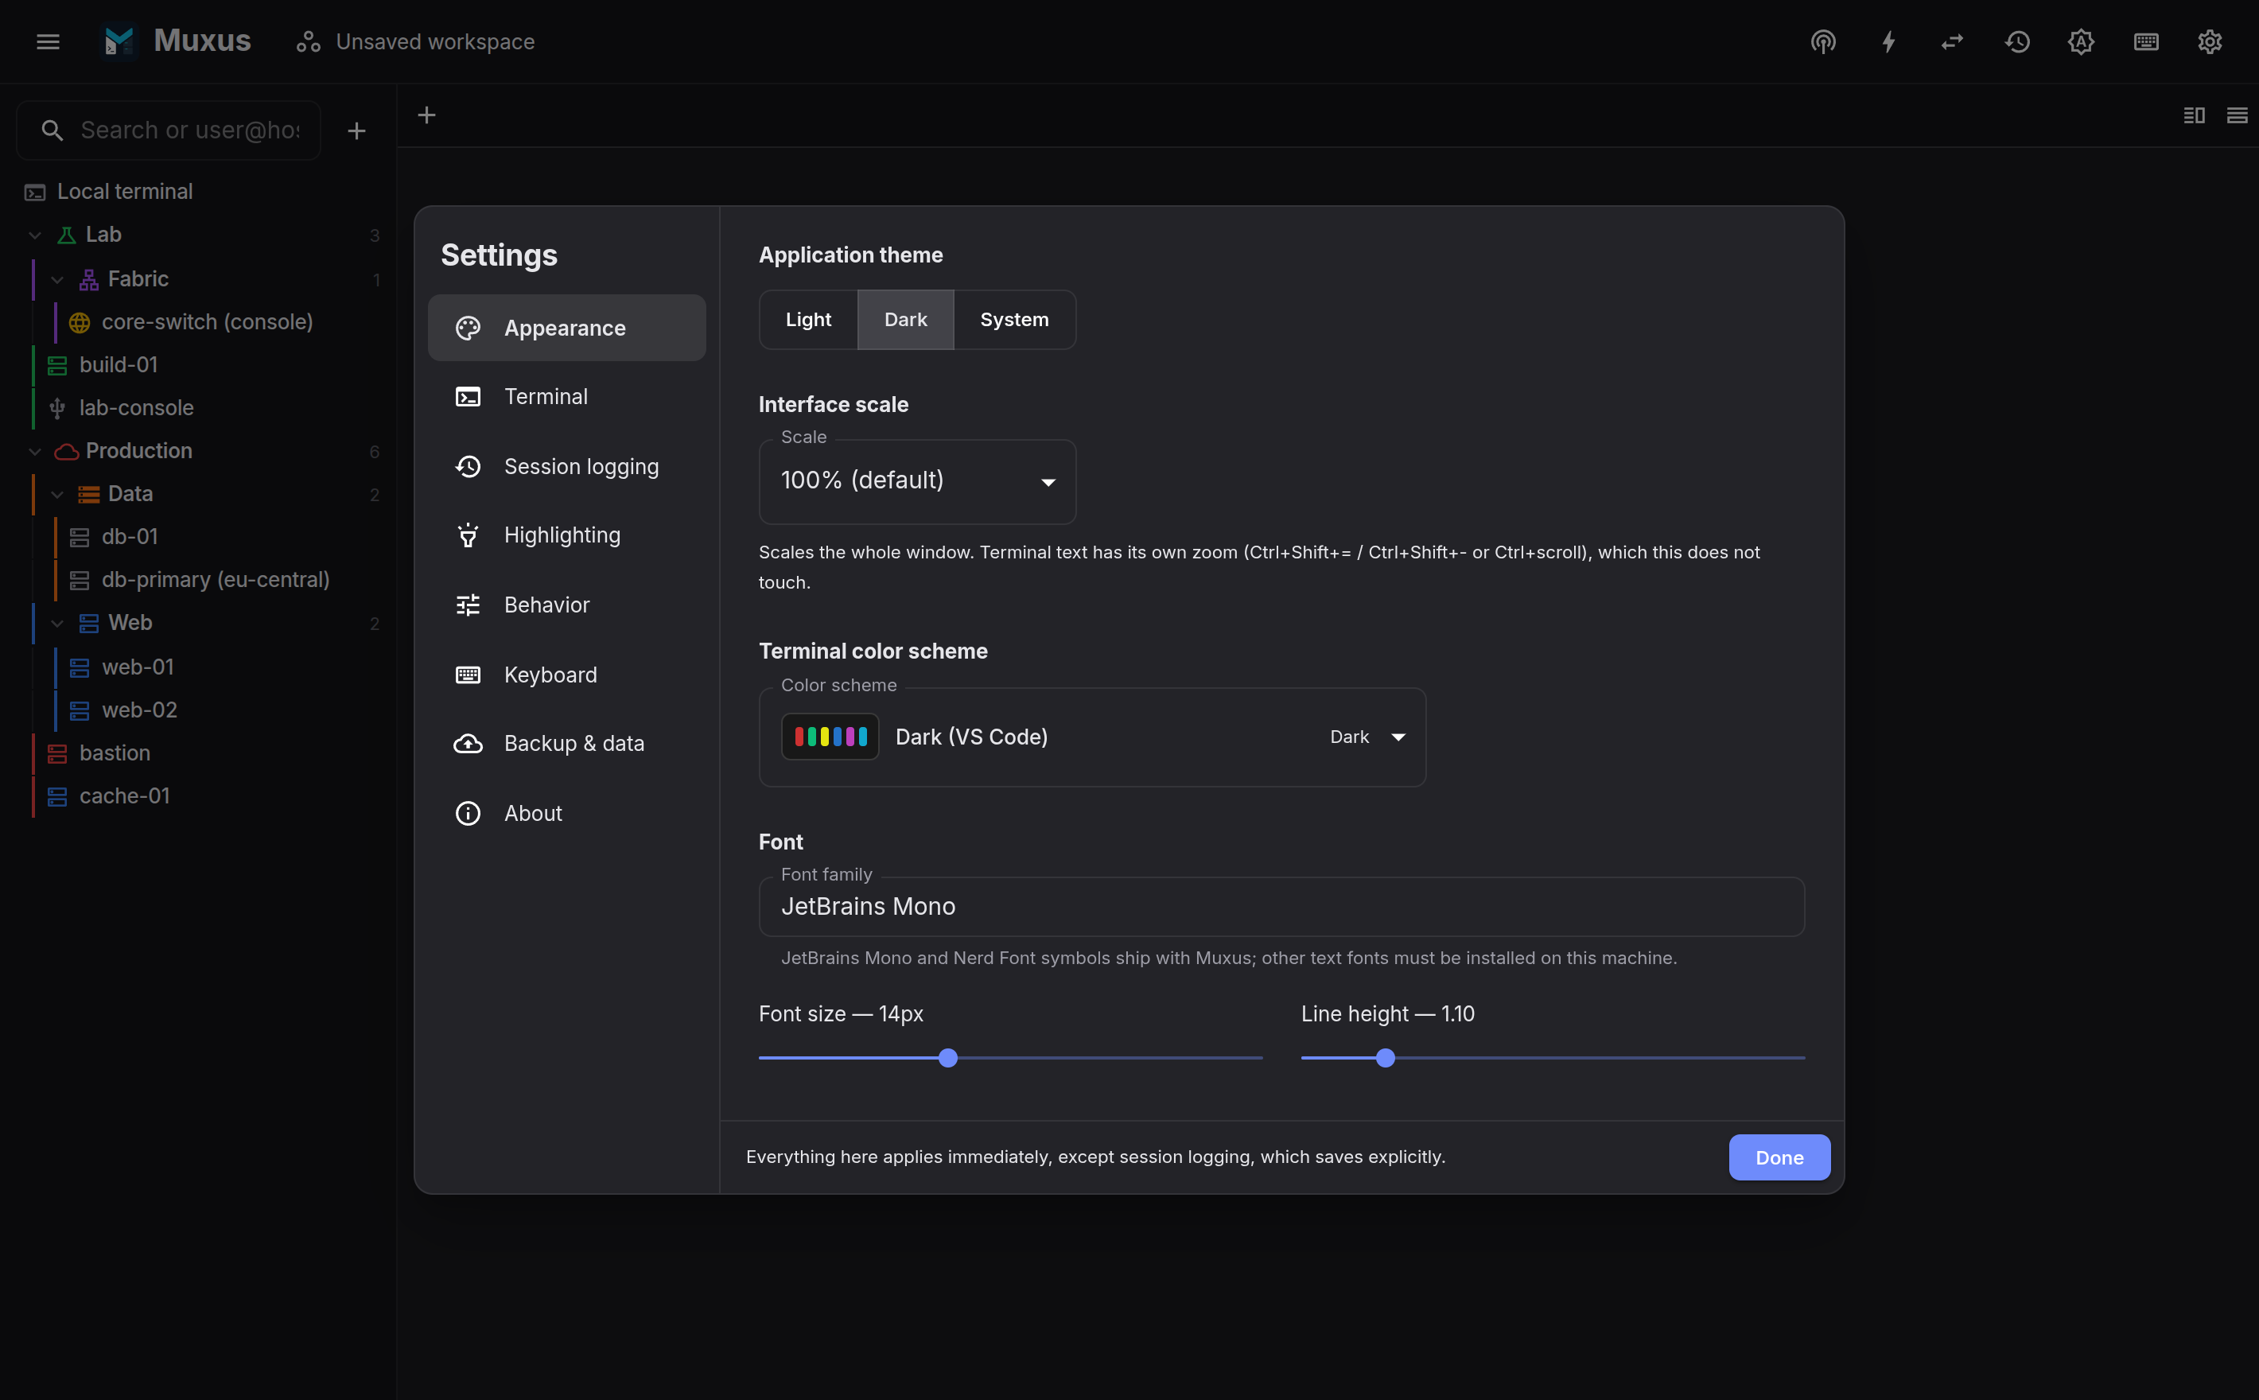
Task: Open Local terminal entry
Action: [x=198, y=192]
